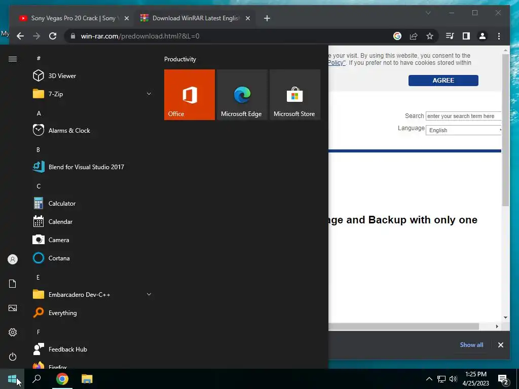This screenshot has width=519, height=389.
Task: Show hidden system tray icons
Action: click(x=429, y=379)
